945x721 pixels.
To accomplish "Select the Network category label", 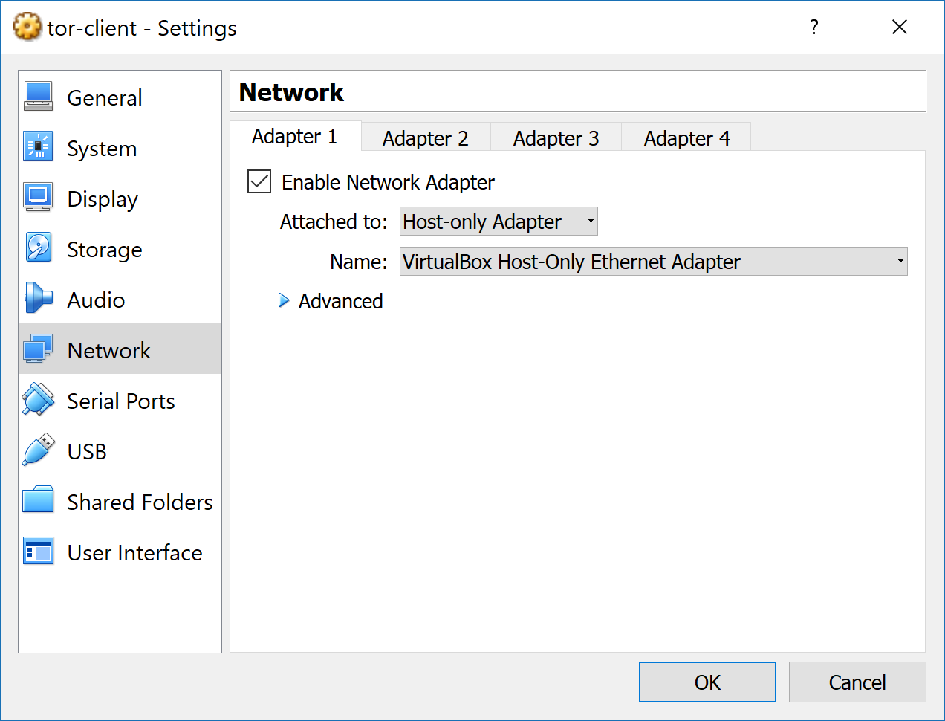I will [x=109, y=351].
